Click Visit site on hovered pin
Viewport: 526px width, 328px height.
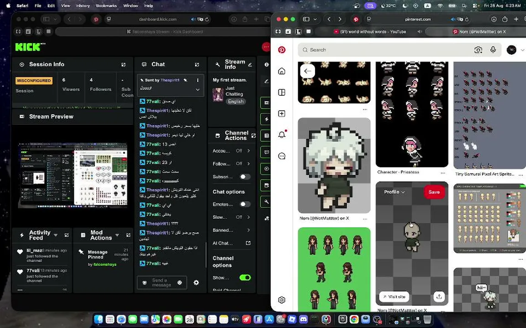point(394,297)
